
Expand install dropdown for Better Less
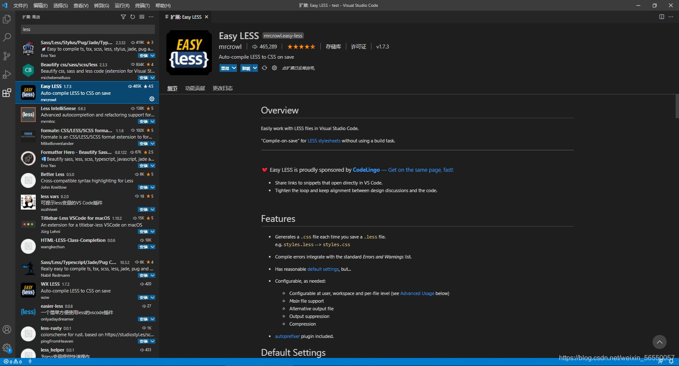[152, 187]
